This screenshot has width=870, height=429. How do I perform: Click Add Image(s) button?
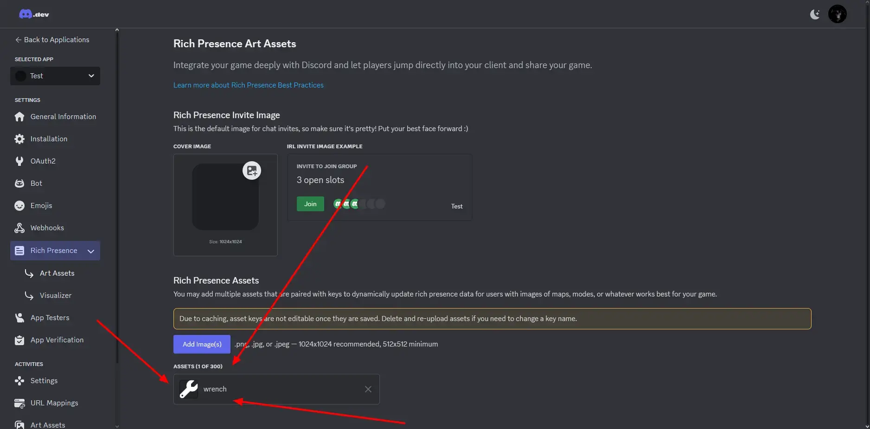[x=202, y=344]
